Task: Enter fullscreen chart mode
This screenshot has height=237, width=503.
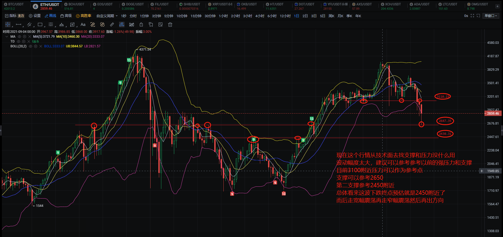Action: pyautogui.click(x=472, y=16)
